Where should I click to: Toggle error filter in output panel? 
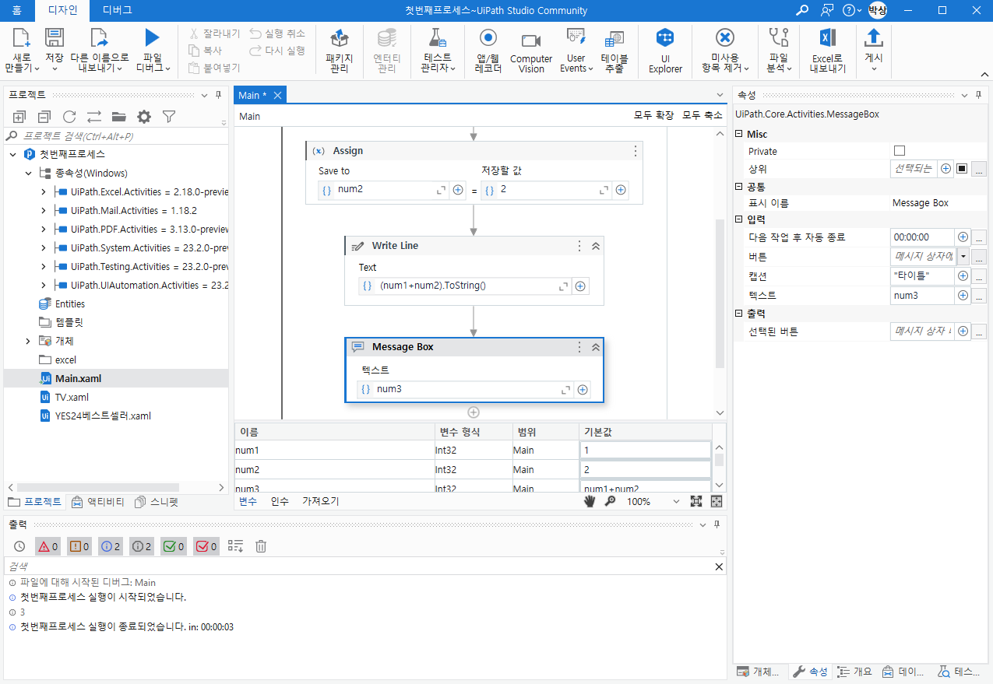pos(48,546)
